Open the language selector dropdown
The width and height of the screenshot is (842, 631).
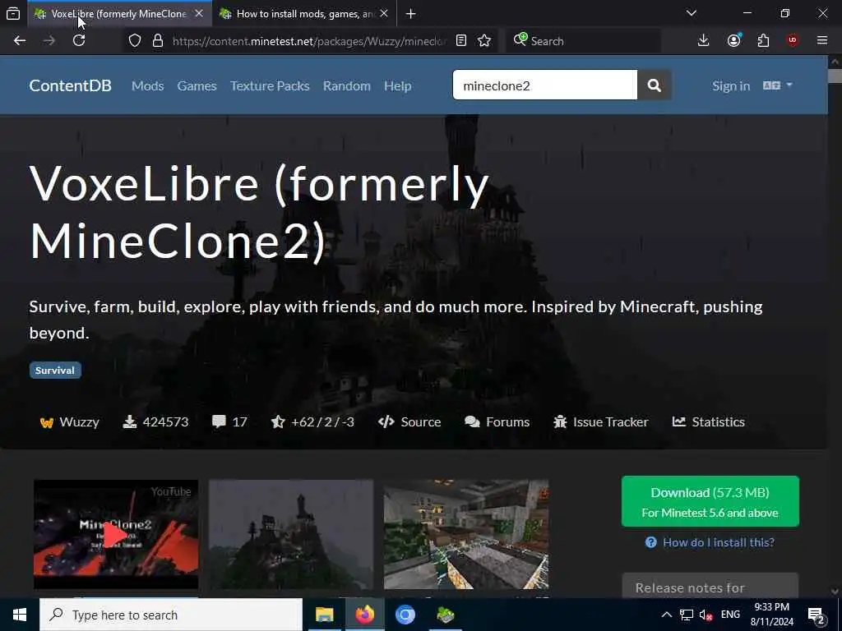click(778, 85)
